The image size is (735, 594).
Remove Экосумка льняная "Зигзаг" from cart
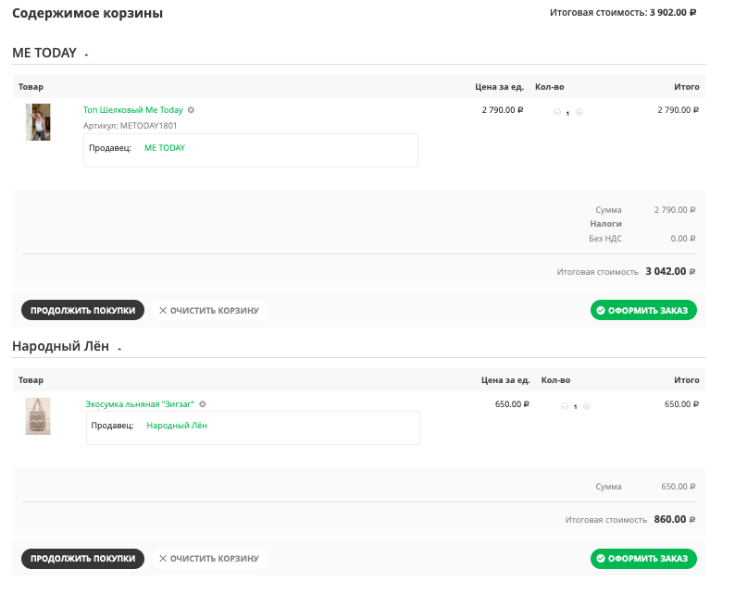pyautogui.click(x=203, y=404)
